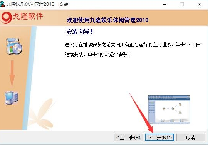This screenshot has height=146, width=208.
Task: Click the 九隆軟件 red swirl logo
Action: tap(7, 17)
